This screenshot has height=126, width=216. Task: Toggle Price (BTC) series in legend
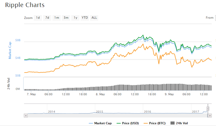tap(155, 123)
